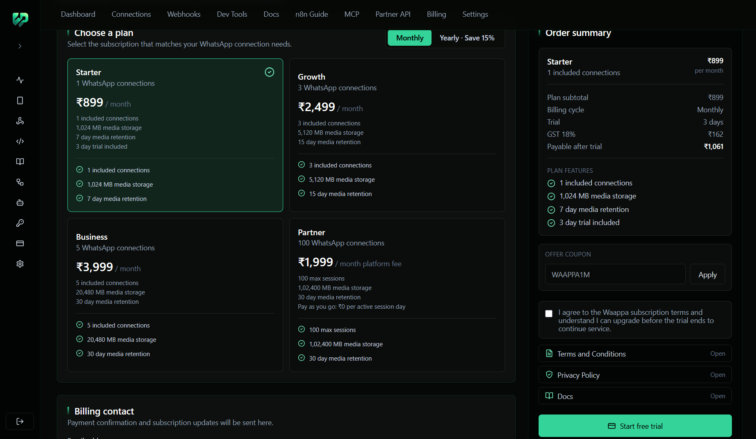Screen dimensions: 756x439
Task: Click '₹2,499' Growth plan price
Action: pyautogui.click(x=317, y=107)
